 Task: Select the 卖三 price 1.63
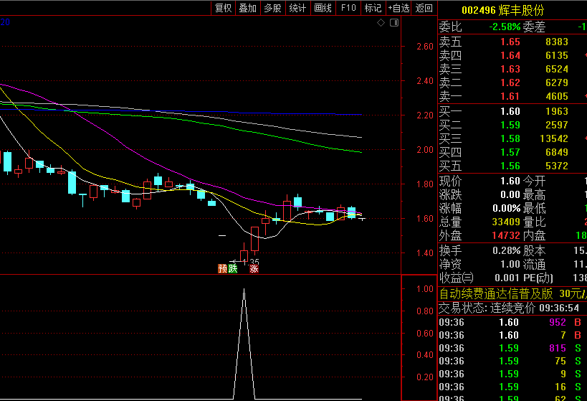click(510, 69)
